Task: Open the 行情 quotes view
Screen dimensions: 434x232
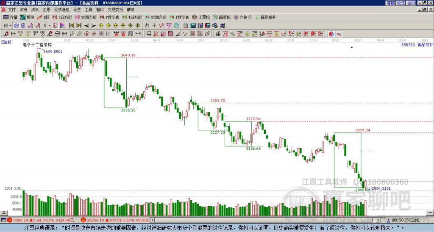Action: (x=10, y=17)
